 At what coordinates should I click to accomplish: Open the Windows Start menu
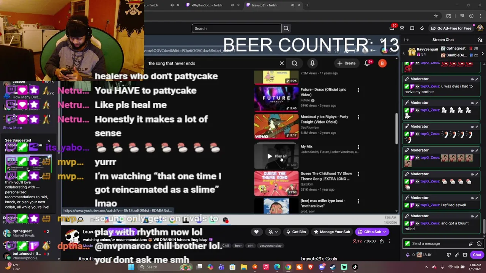pyautogui.click(x=131, y=267)
